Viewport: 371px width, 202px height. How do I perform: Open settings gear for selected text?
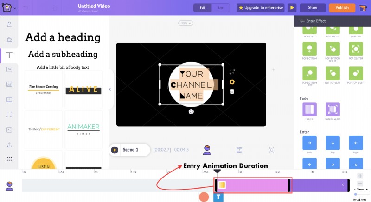[x=232, y=82]
